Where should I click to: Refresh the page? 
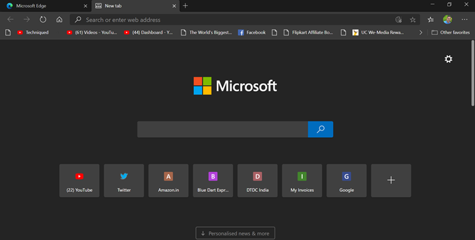(x=43, y=20)
